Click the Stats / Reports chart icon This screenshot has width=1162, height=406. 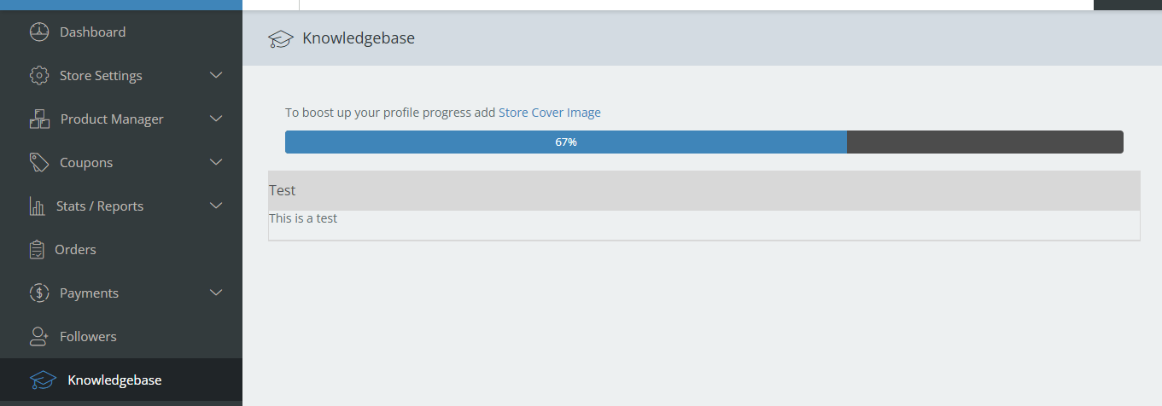click(38, 206)
